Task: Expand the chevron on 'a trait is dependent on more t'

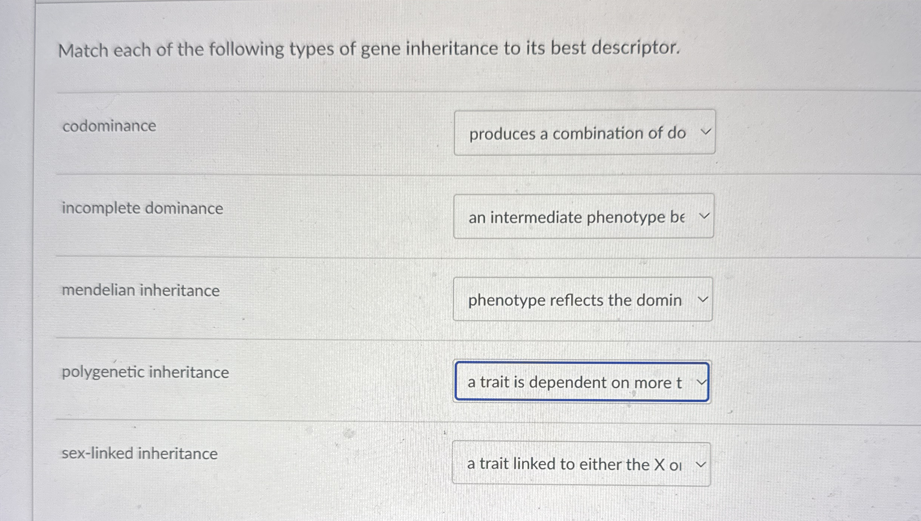Action: point(701,381)
